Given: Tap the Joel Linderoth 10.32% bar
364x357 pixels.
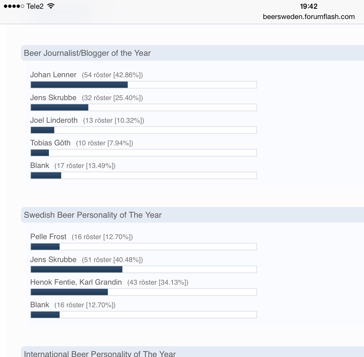Looking at the screenshot, I should click(x=144, y=130).
